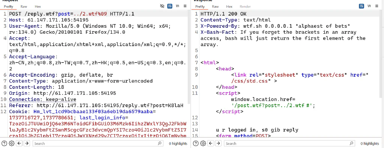Click the Host: 61.147.171.105:54195 header line

click(x=49, y=20)
